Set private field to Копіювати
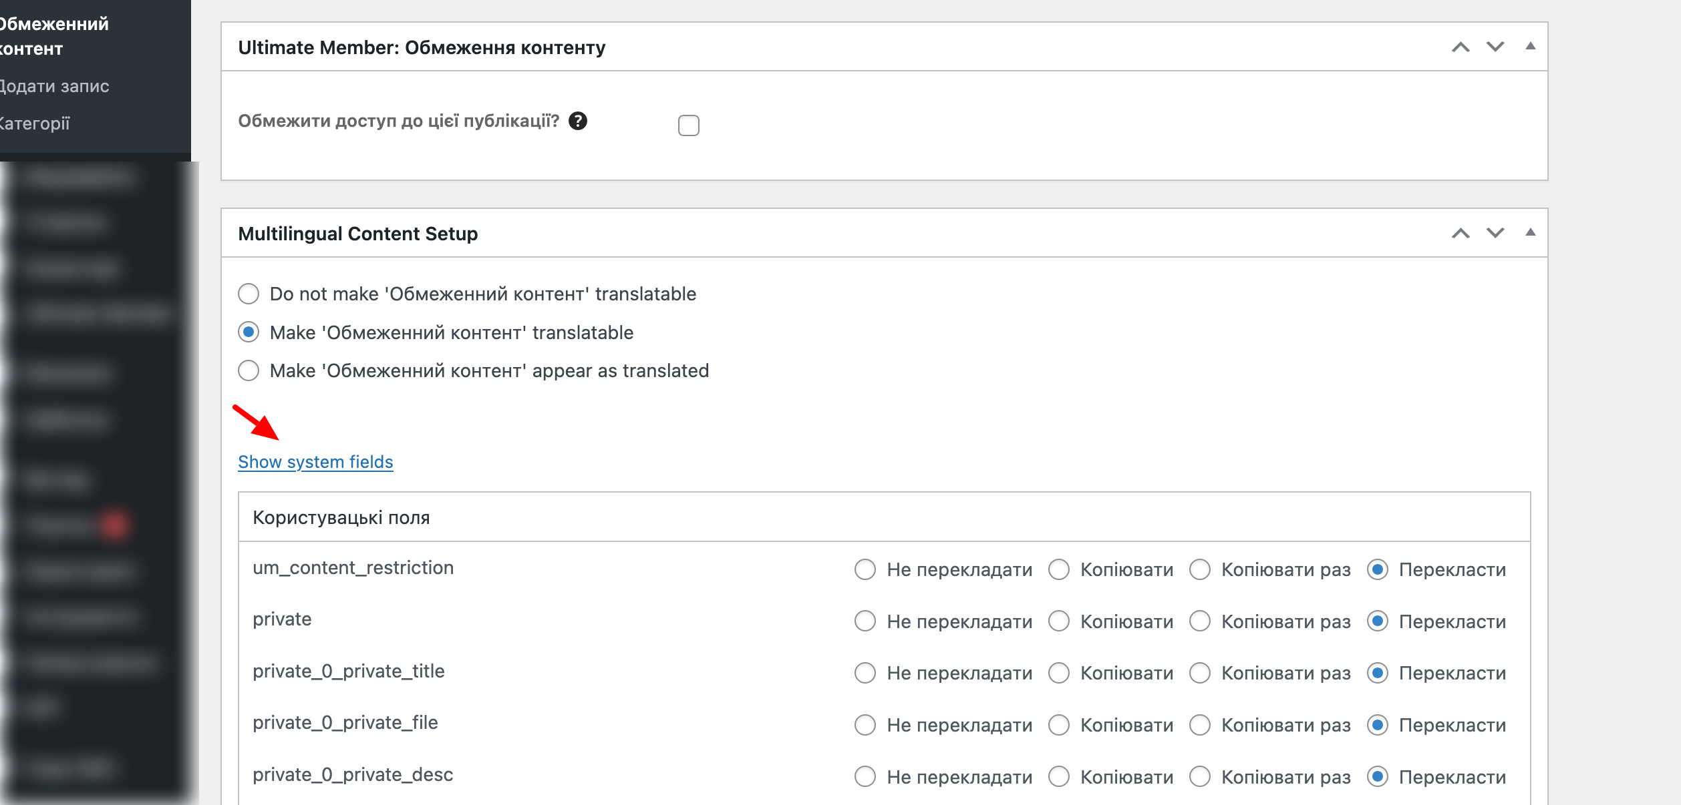Image resolution: width=1681 pixels, height=805 pixels. 1059,621
